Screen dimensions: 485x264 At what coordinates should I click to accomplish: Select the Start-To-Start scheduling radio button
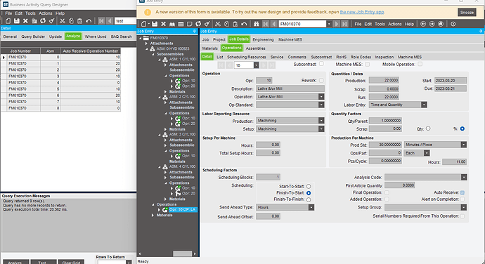(x=309, y=186)
